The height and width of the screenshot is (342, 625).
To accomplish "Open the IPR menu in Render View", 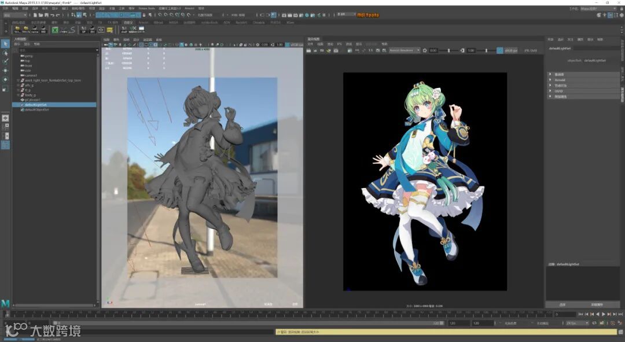I will pyautogui.click(x=339, y=44).
